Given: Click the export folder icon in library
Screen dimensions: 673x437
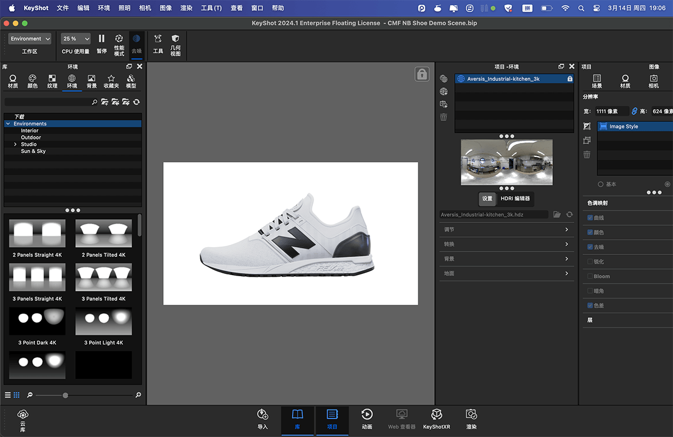Looking at the screenshot, I should 126,102.
